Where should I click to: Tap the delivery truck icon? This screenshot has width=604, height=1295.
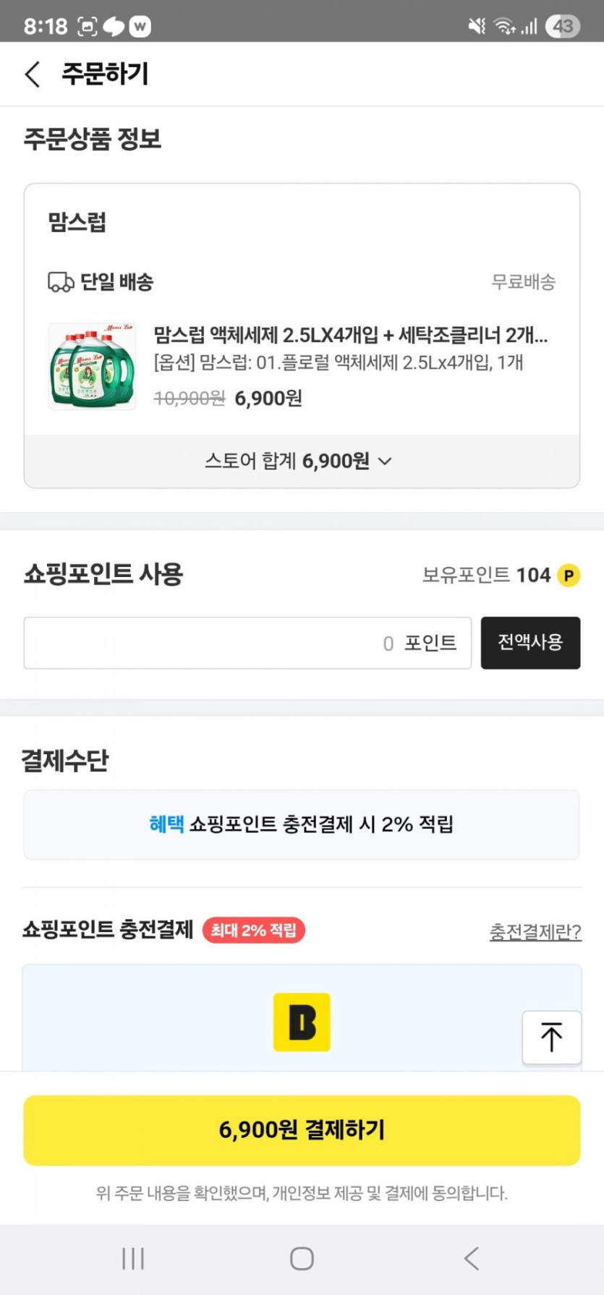coord(61,282)
